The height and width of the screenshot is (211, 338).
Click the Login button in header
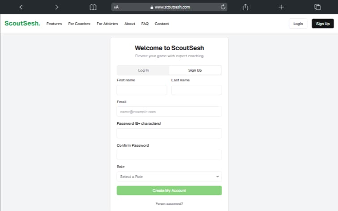pos(298,24)
